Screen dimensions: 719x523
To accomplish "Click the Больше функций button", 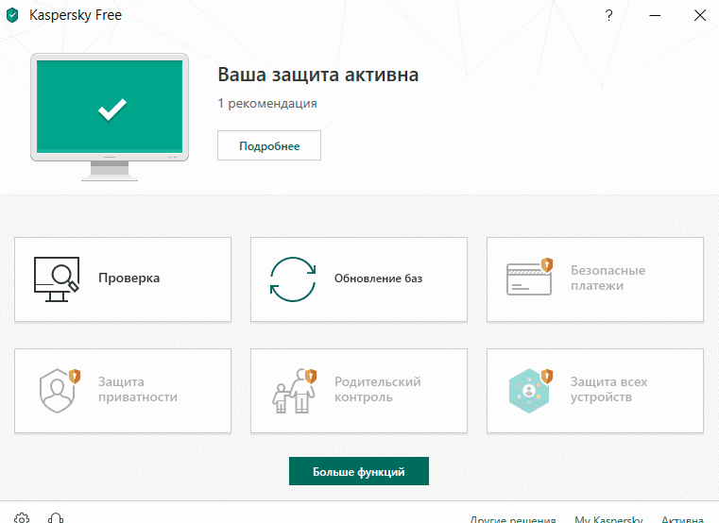I will [x=359, y=471].
